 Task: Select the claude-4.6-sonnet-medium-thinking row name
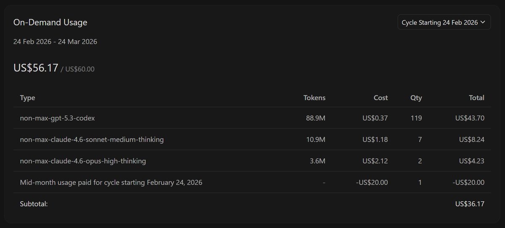click(92, 139)
